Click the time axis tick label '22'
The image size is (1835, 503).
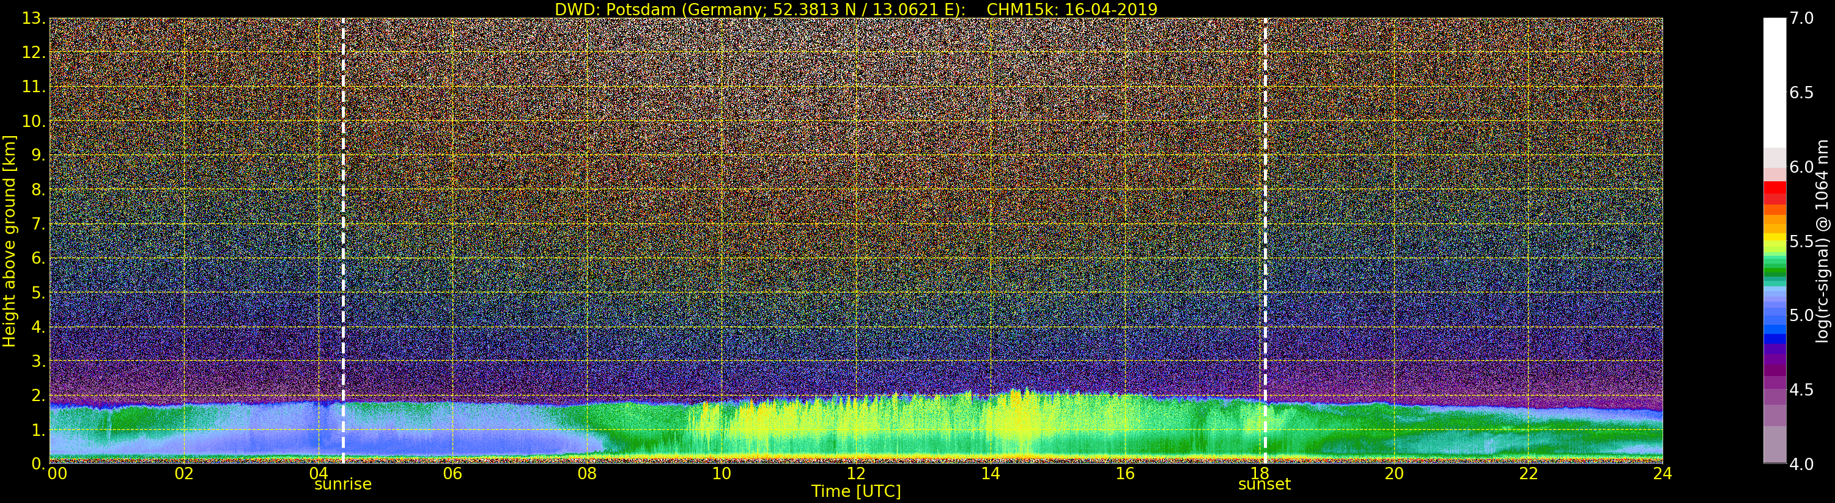1528,474
